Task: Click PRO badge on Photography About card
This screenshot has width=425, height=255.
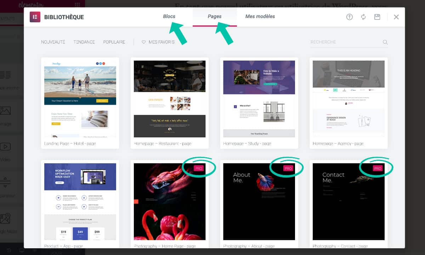Action: tap(288, 169)
